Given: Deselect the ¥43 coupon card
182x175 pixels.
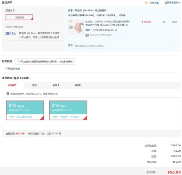Looking at the screenshot, I should coord(25,110).
